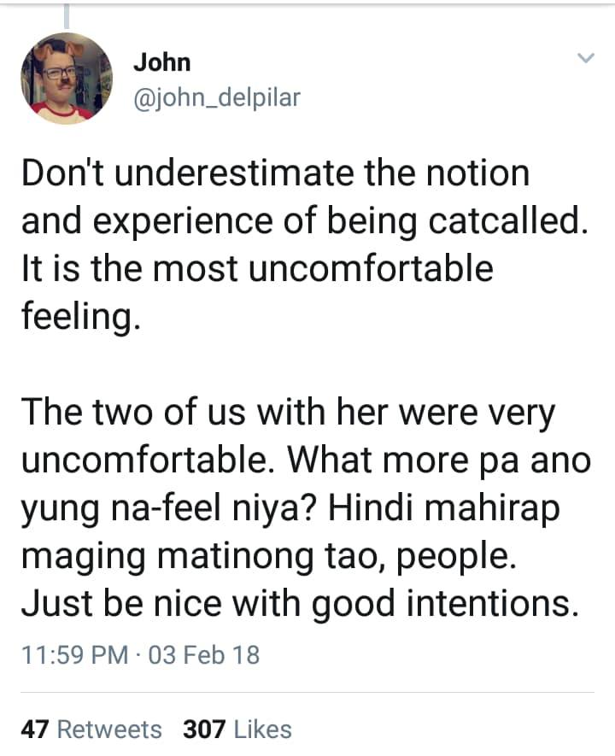Open the 11:59 PM timestamp
The image size is (615, 756).
[74, 654]
